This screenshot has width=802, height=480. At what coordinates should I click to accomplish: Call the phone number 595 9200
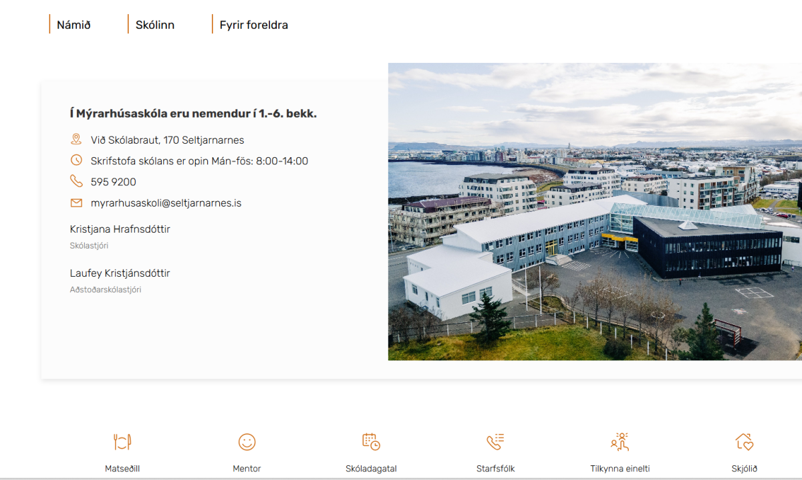[114, 182]
